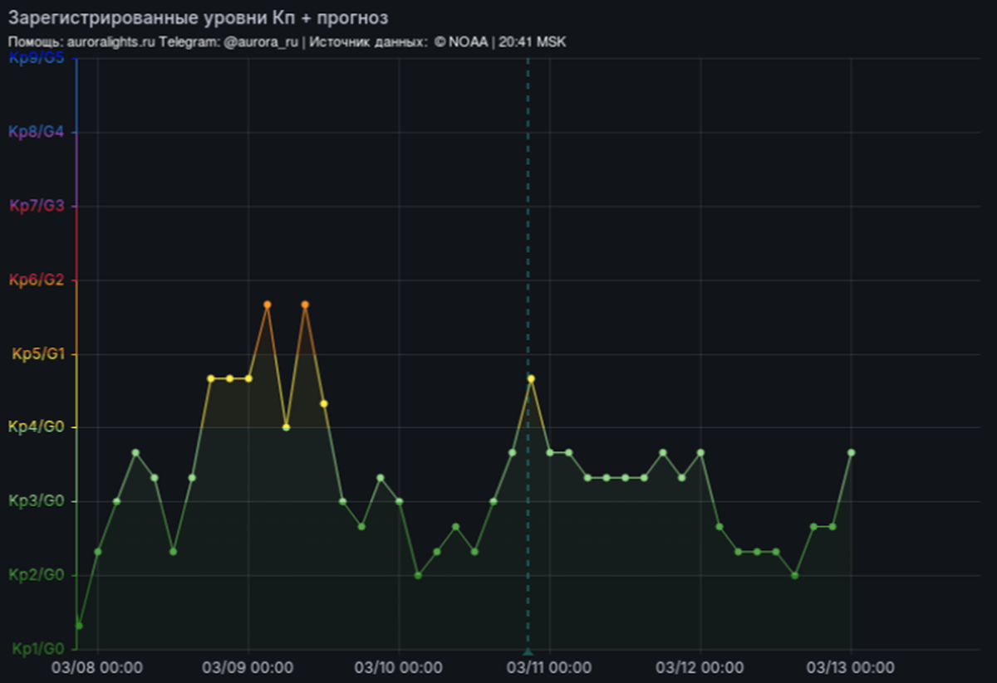Image resolution: width=997 pixels, height=683 pixels.
Task: Click the '03/09 00:00' date label
Action: [248, 667]
